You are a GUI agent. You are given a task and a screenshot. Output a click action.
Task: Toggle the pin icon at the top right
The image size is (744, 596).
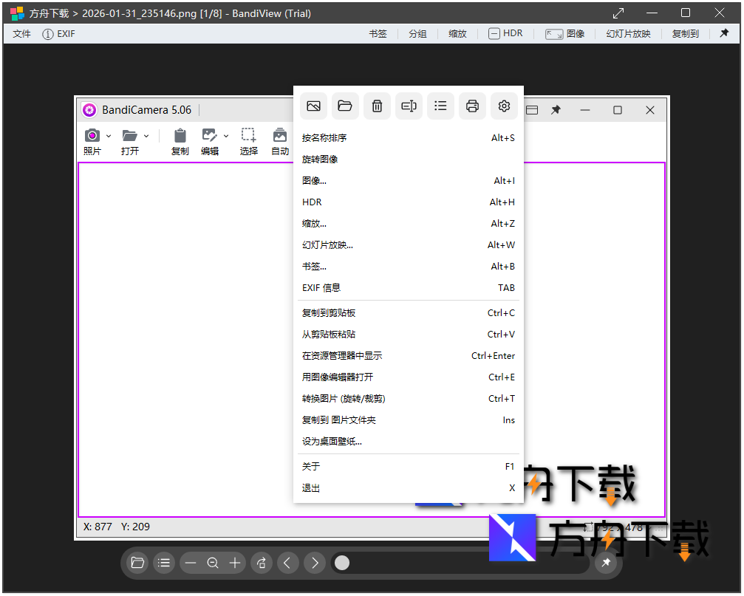pyautogui.click(x=724, y=33)
